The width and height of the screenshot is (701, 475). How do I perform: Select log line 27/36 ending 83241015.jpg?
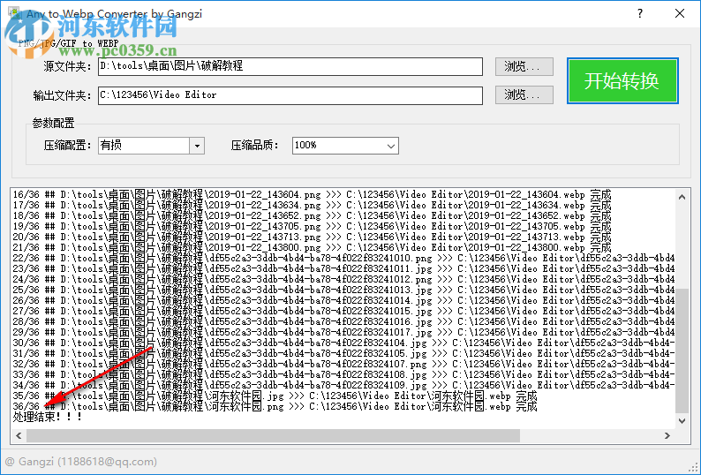click(343, 312)
